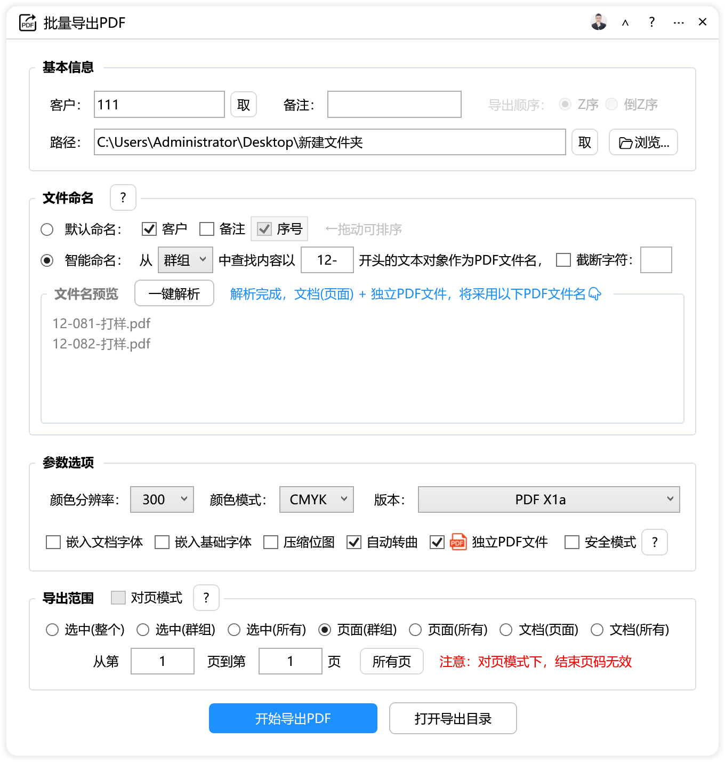Click the user avatar icon in title bar
725x762 pixels.
(599, 22)
